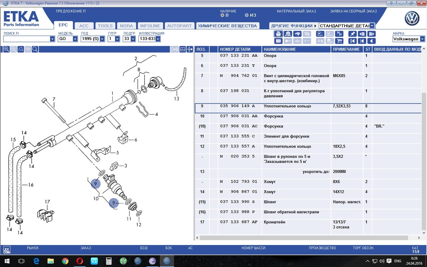Viewport: 427px width, 267px height.
Task: Click the zoom in magnifier above illustration
Action: (6, 49)
